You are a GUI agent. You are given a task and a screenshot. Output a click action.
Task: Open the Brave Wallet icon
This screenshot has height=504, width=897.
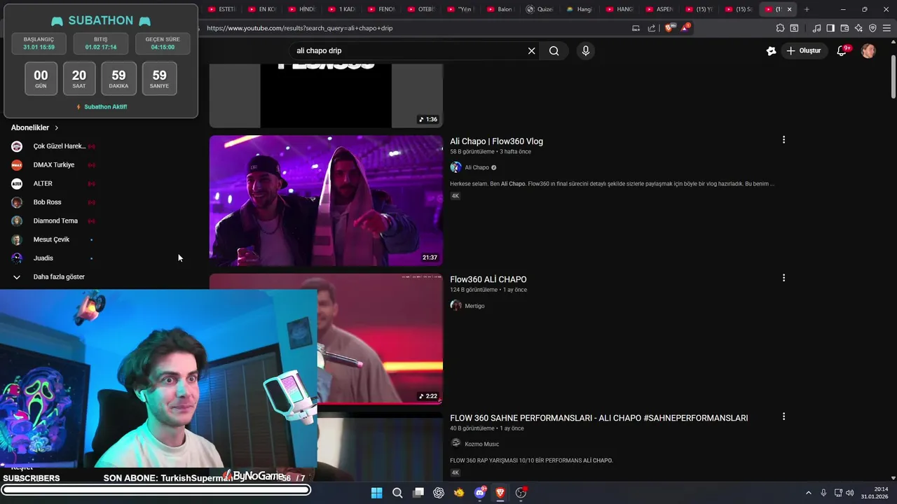click(x=844, y=28)
